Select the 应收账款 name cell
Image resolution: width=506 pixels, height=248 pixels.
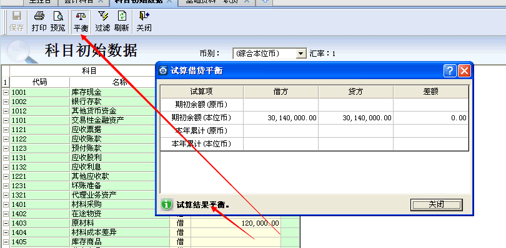tap(113, 139)
